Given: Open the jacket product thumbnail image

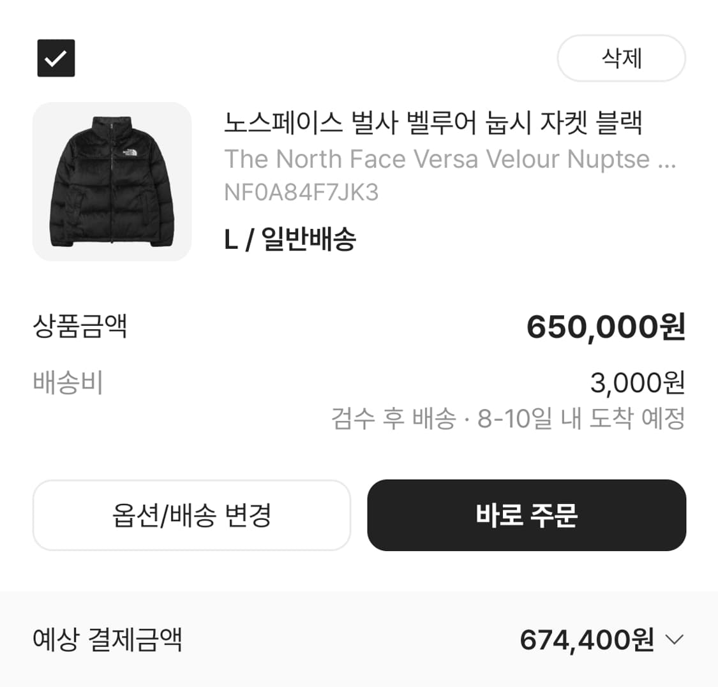Looking at the screenshot, I should tap(112, 182).
